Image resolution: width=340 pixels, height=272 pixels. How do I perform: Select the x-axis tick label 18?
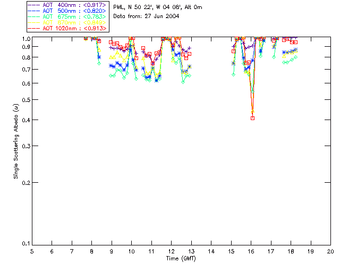click(291, 251)
